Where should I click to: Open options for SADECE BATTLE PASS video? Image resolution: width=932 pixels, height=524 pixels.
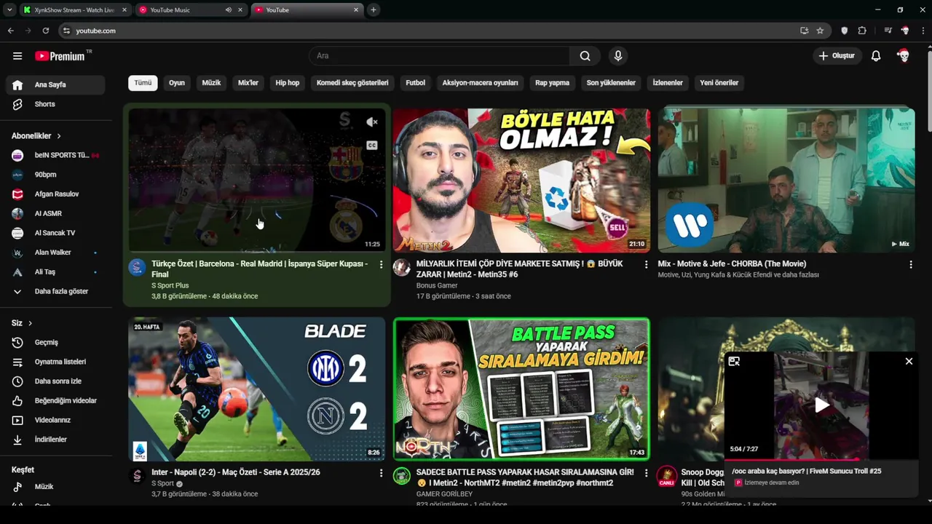pyautogui.click(x=646, y=473)
